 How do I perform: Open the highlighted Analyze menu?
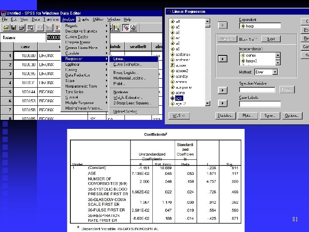68,19
